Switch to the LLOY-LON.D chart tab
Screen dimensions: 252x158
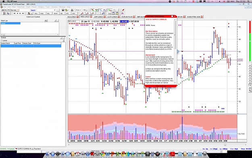[112, 17]
